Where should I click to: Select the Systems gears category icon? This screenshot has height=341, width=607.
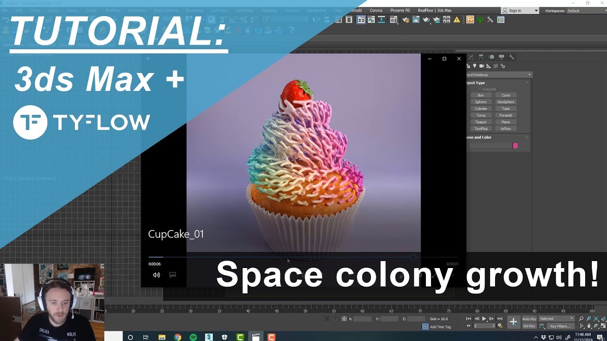tap(503, 66)
